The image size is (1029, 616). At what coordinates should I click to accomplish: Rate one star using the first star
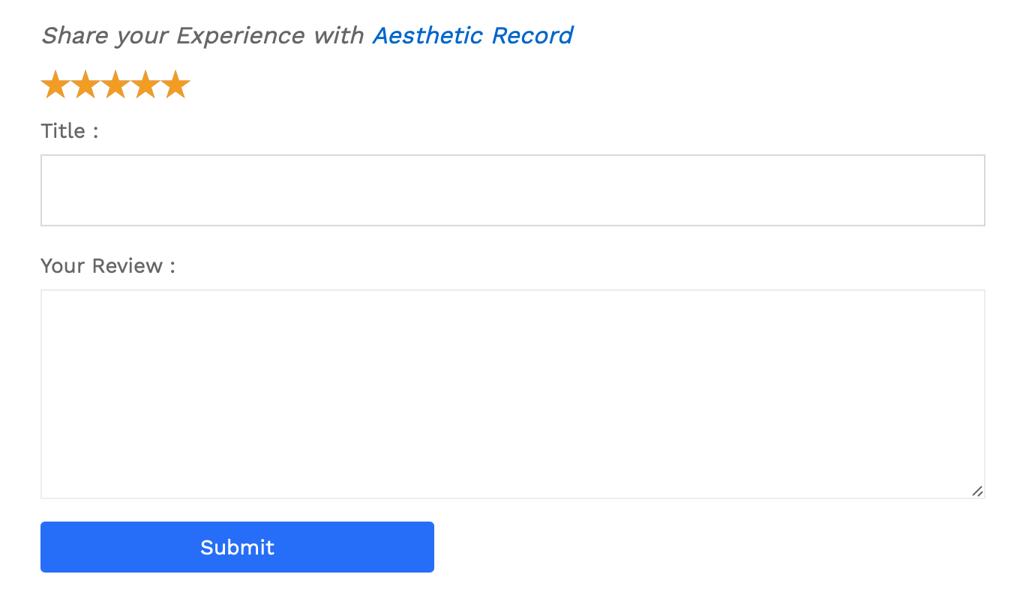point(55,85)
